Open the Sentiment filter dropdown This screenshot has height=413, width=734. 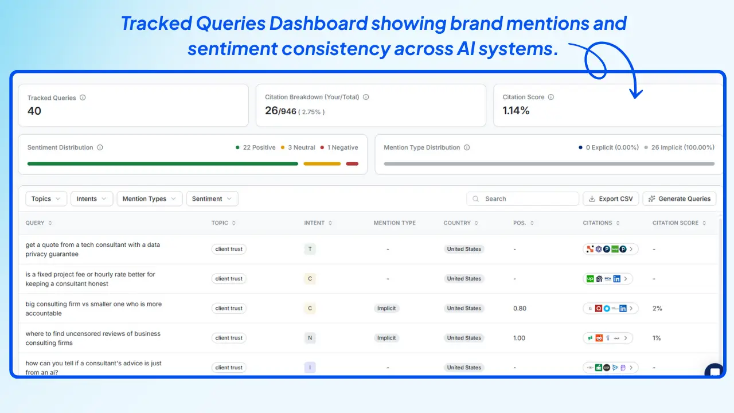click(212, 198)
